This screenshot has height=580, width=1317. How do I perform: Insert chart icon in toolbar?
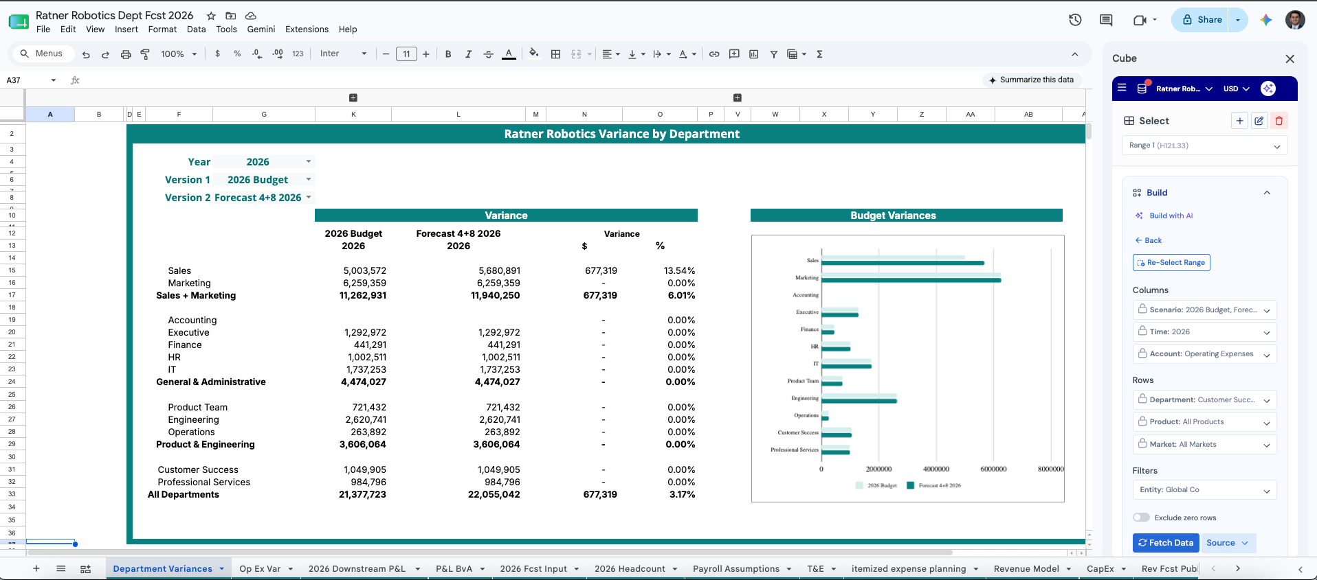click(754, 54)
